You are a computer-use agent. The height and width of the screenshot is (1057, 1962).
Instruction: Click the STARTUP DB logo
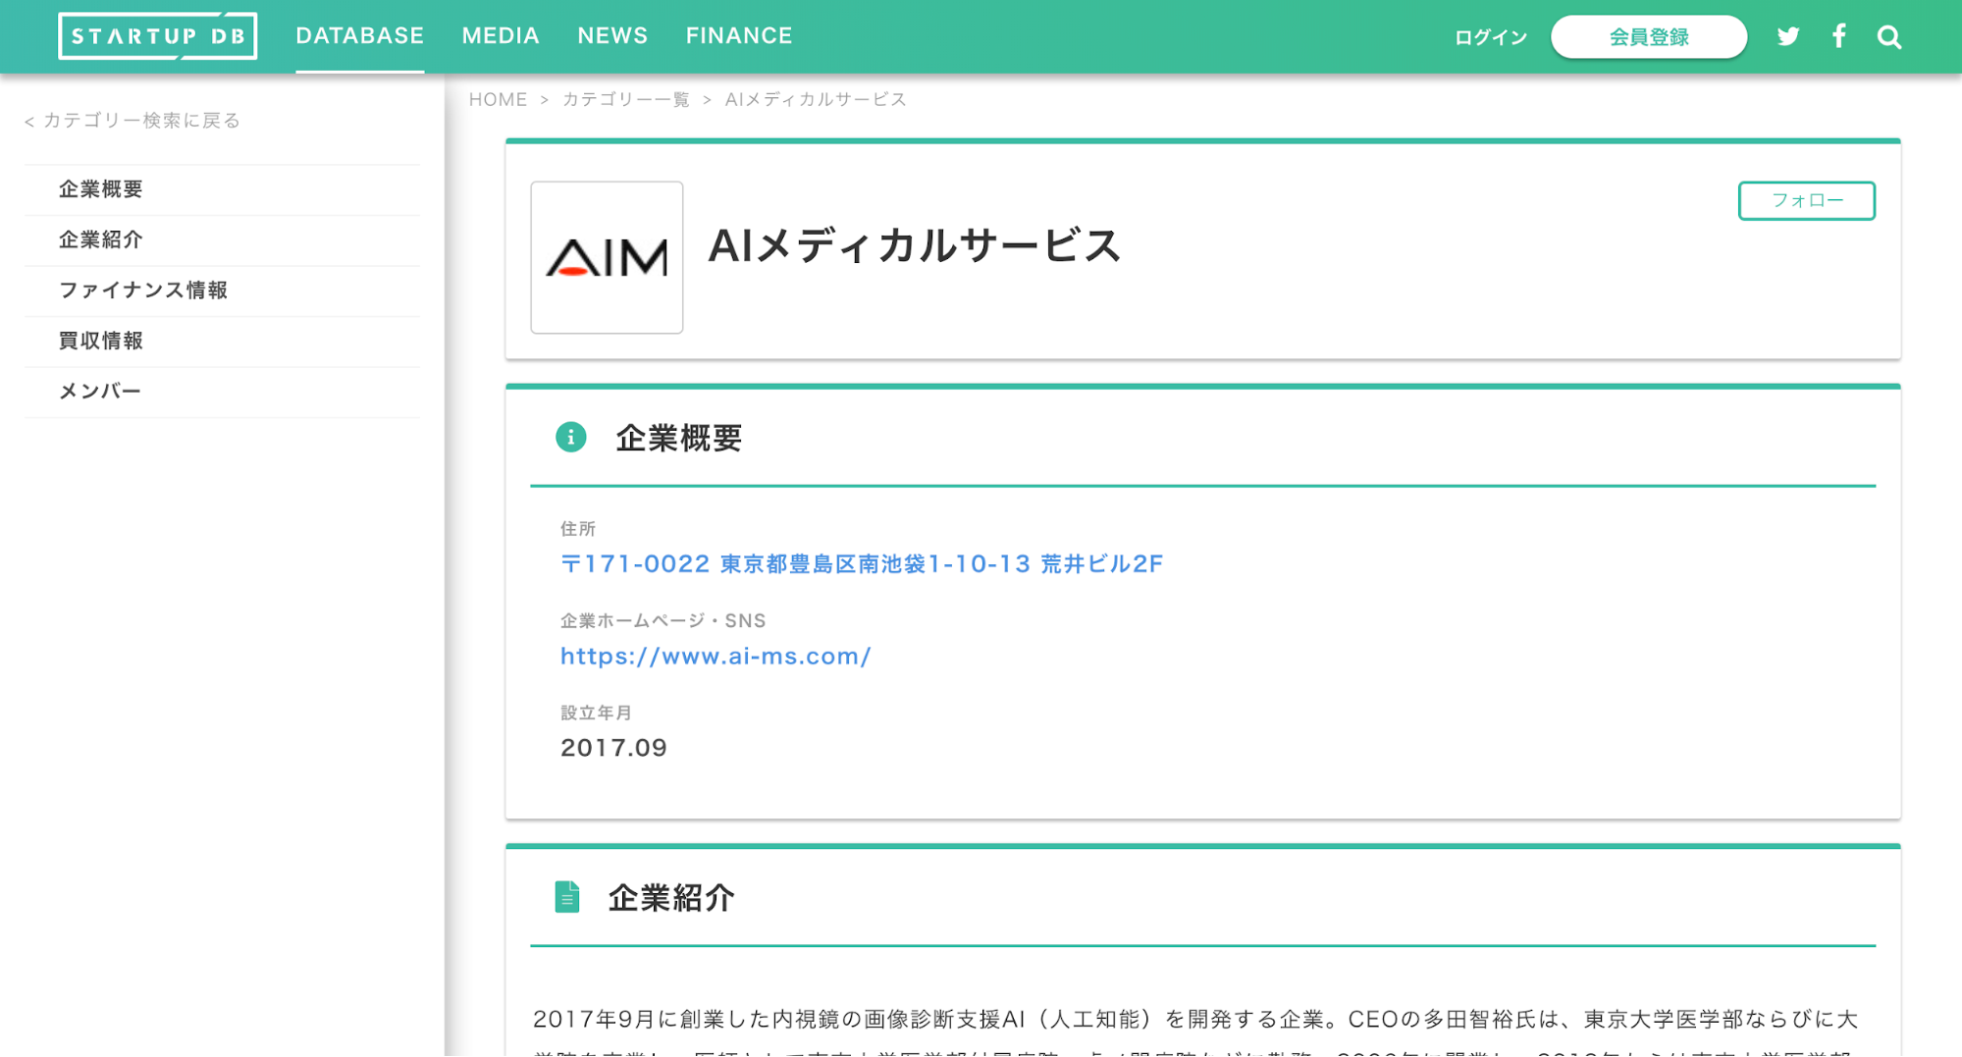157,36
